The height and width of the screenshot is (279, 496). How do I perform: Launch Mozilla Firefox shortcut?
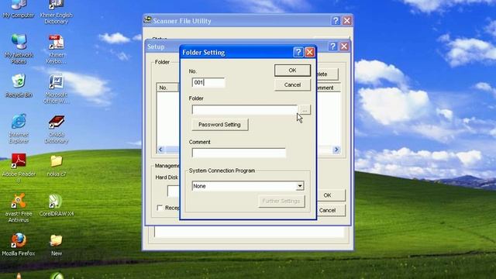pos(19,245)
